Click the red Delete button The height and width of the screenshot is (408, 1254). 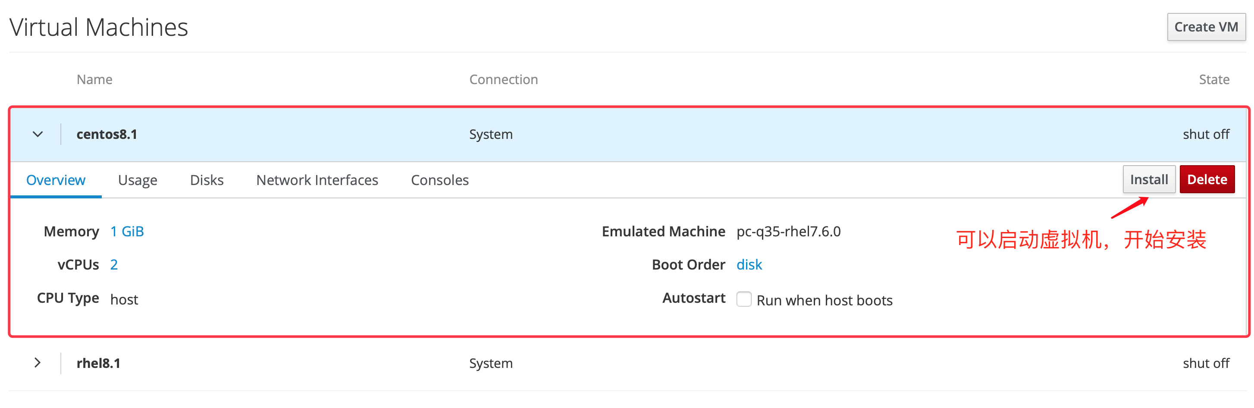click(1206, 180)
